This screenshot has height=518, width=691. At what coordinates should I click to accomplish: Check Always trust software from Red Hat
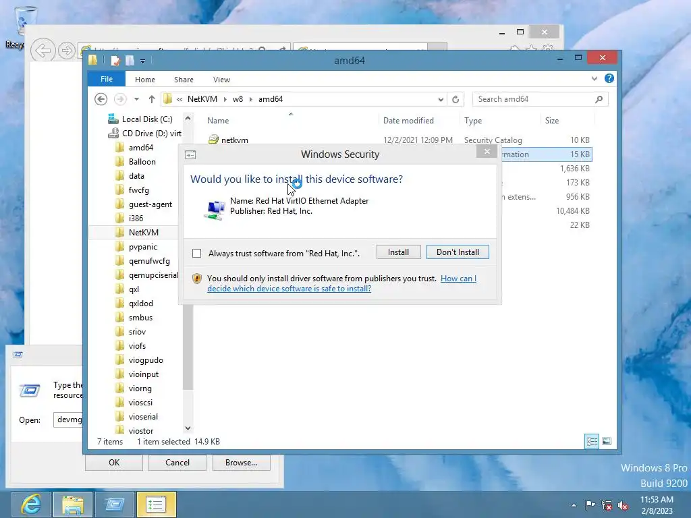(x=196, y=254)
